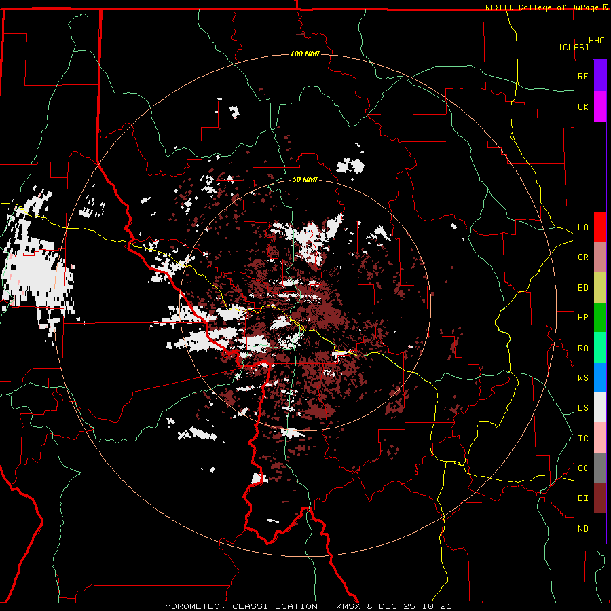Click the magenta UK color swatch

[599, 107]
